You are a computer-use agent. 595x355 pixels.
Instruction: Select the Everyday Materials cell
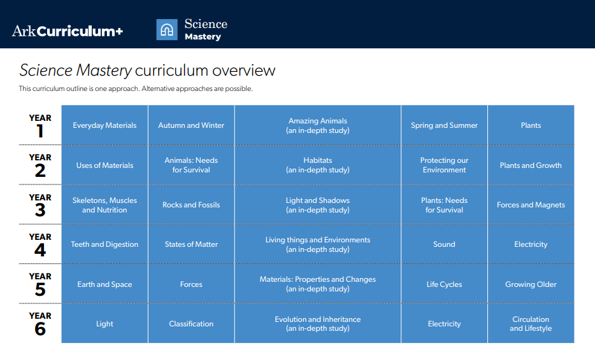[104, 125]
